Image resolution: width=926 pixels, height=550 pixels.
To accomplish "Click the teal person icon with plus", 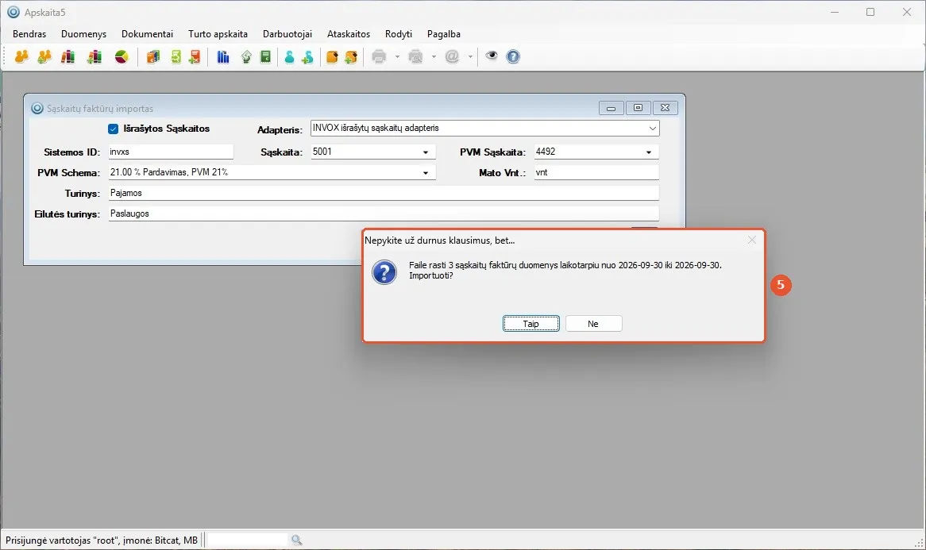I will (x=307, y=56).
